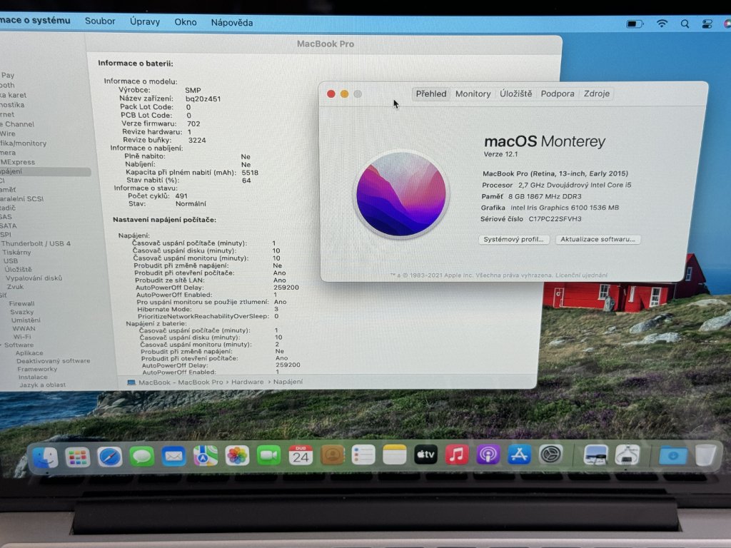Launch Safari from the Dock

point(109,457)
